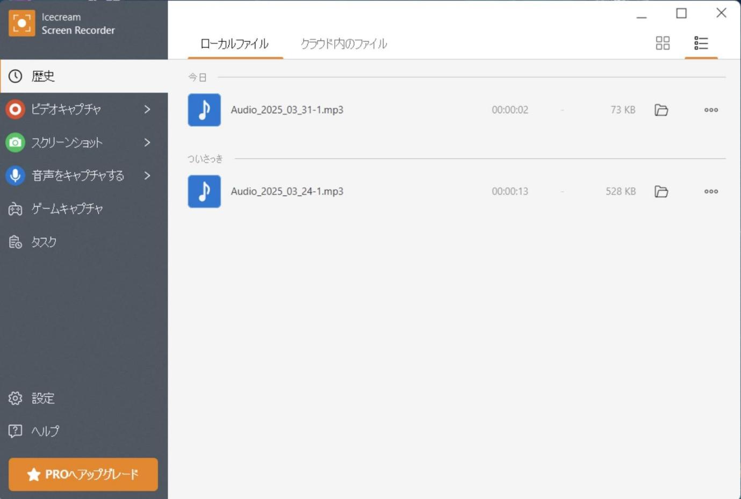Switch to list view
741x499 pixels.
click(701, 43)
